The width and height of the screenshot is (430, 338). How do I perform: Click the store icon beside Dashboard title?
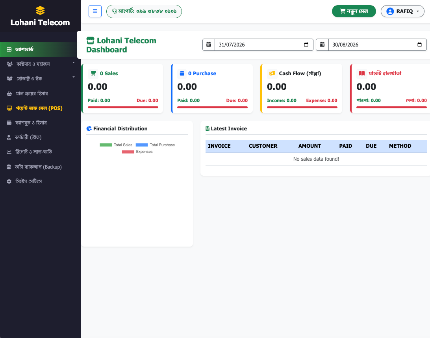point(90,41)
